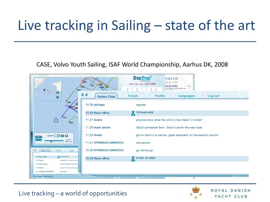Click the replay timestamp 12:40:52
Image resolution: width=270 pixels, height=202 pixels.
tap(69, 140)
